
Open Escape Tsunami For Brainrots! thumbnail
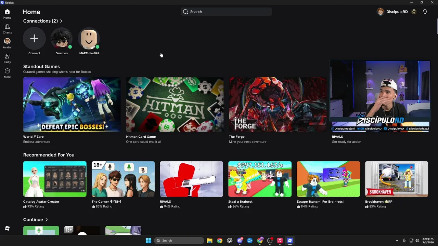[328, 179]
